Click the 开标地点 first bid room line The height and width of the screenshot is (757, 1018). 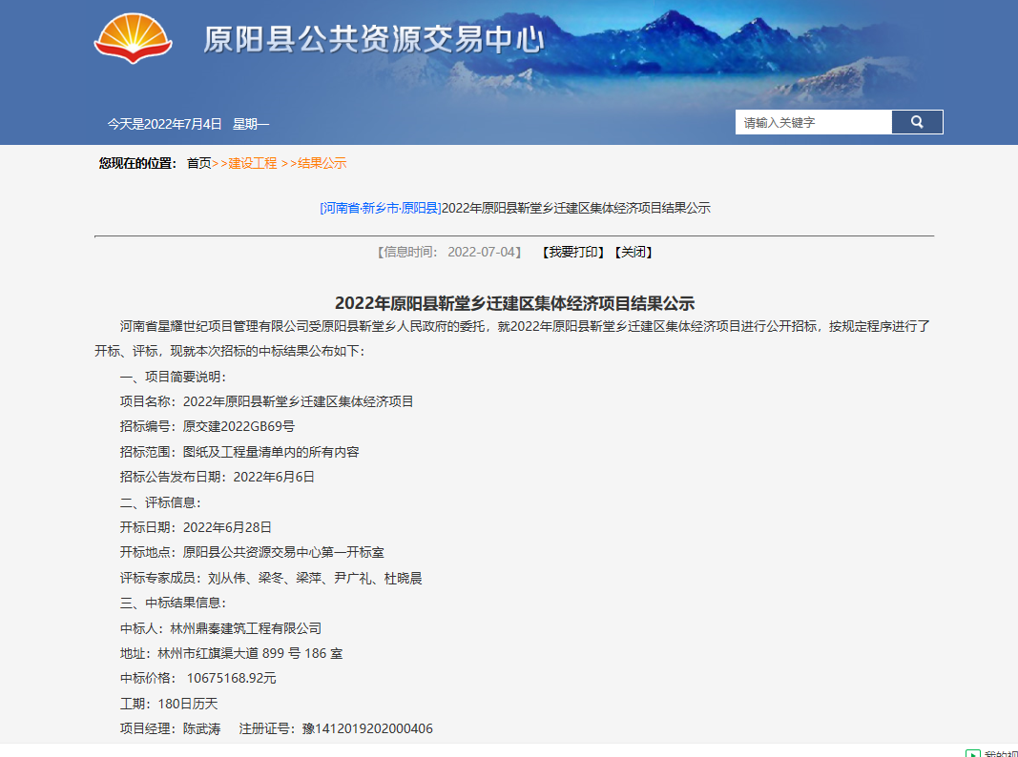(252, 552)
